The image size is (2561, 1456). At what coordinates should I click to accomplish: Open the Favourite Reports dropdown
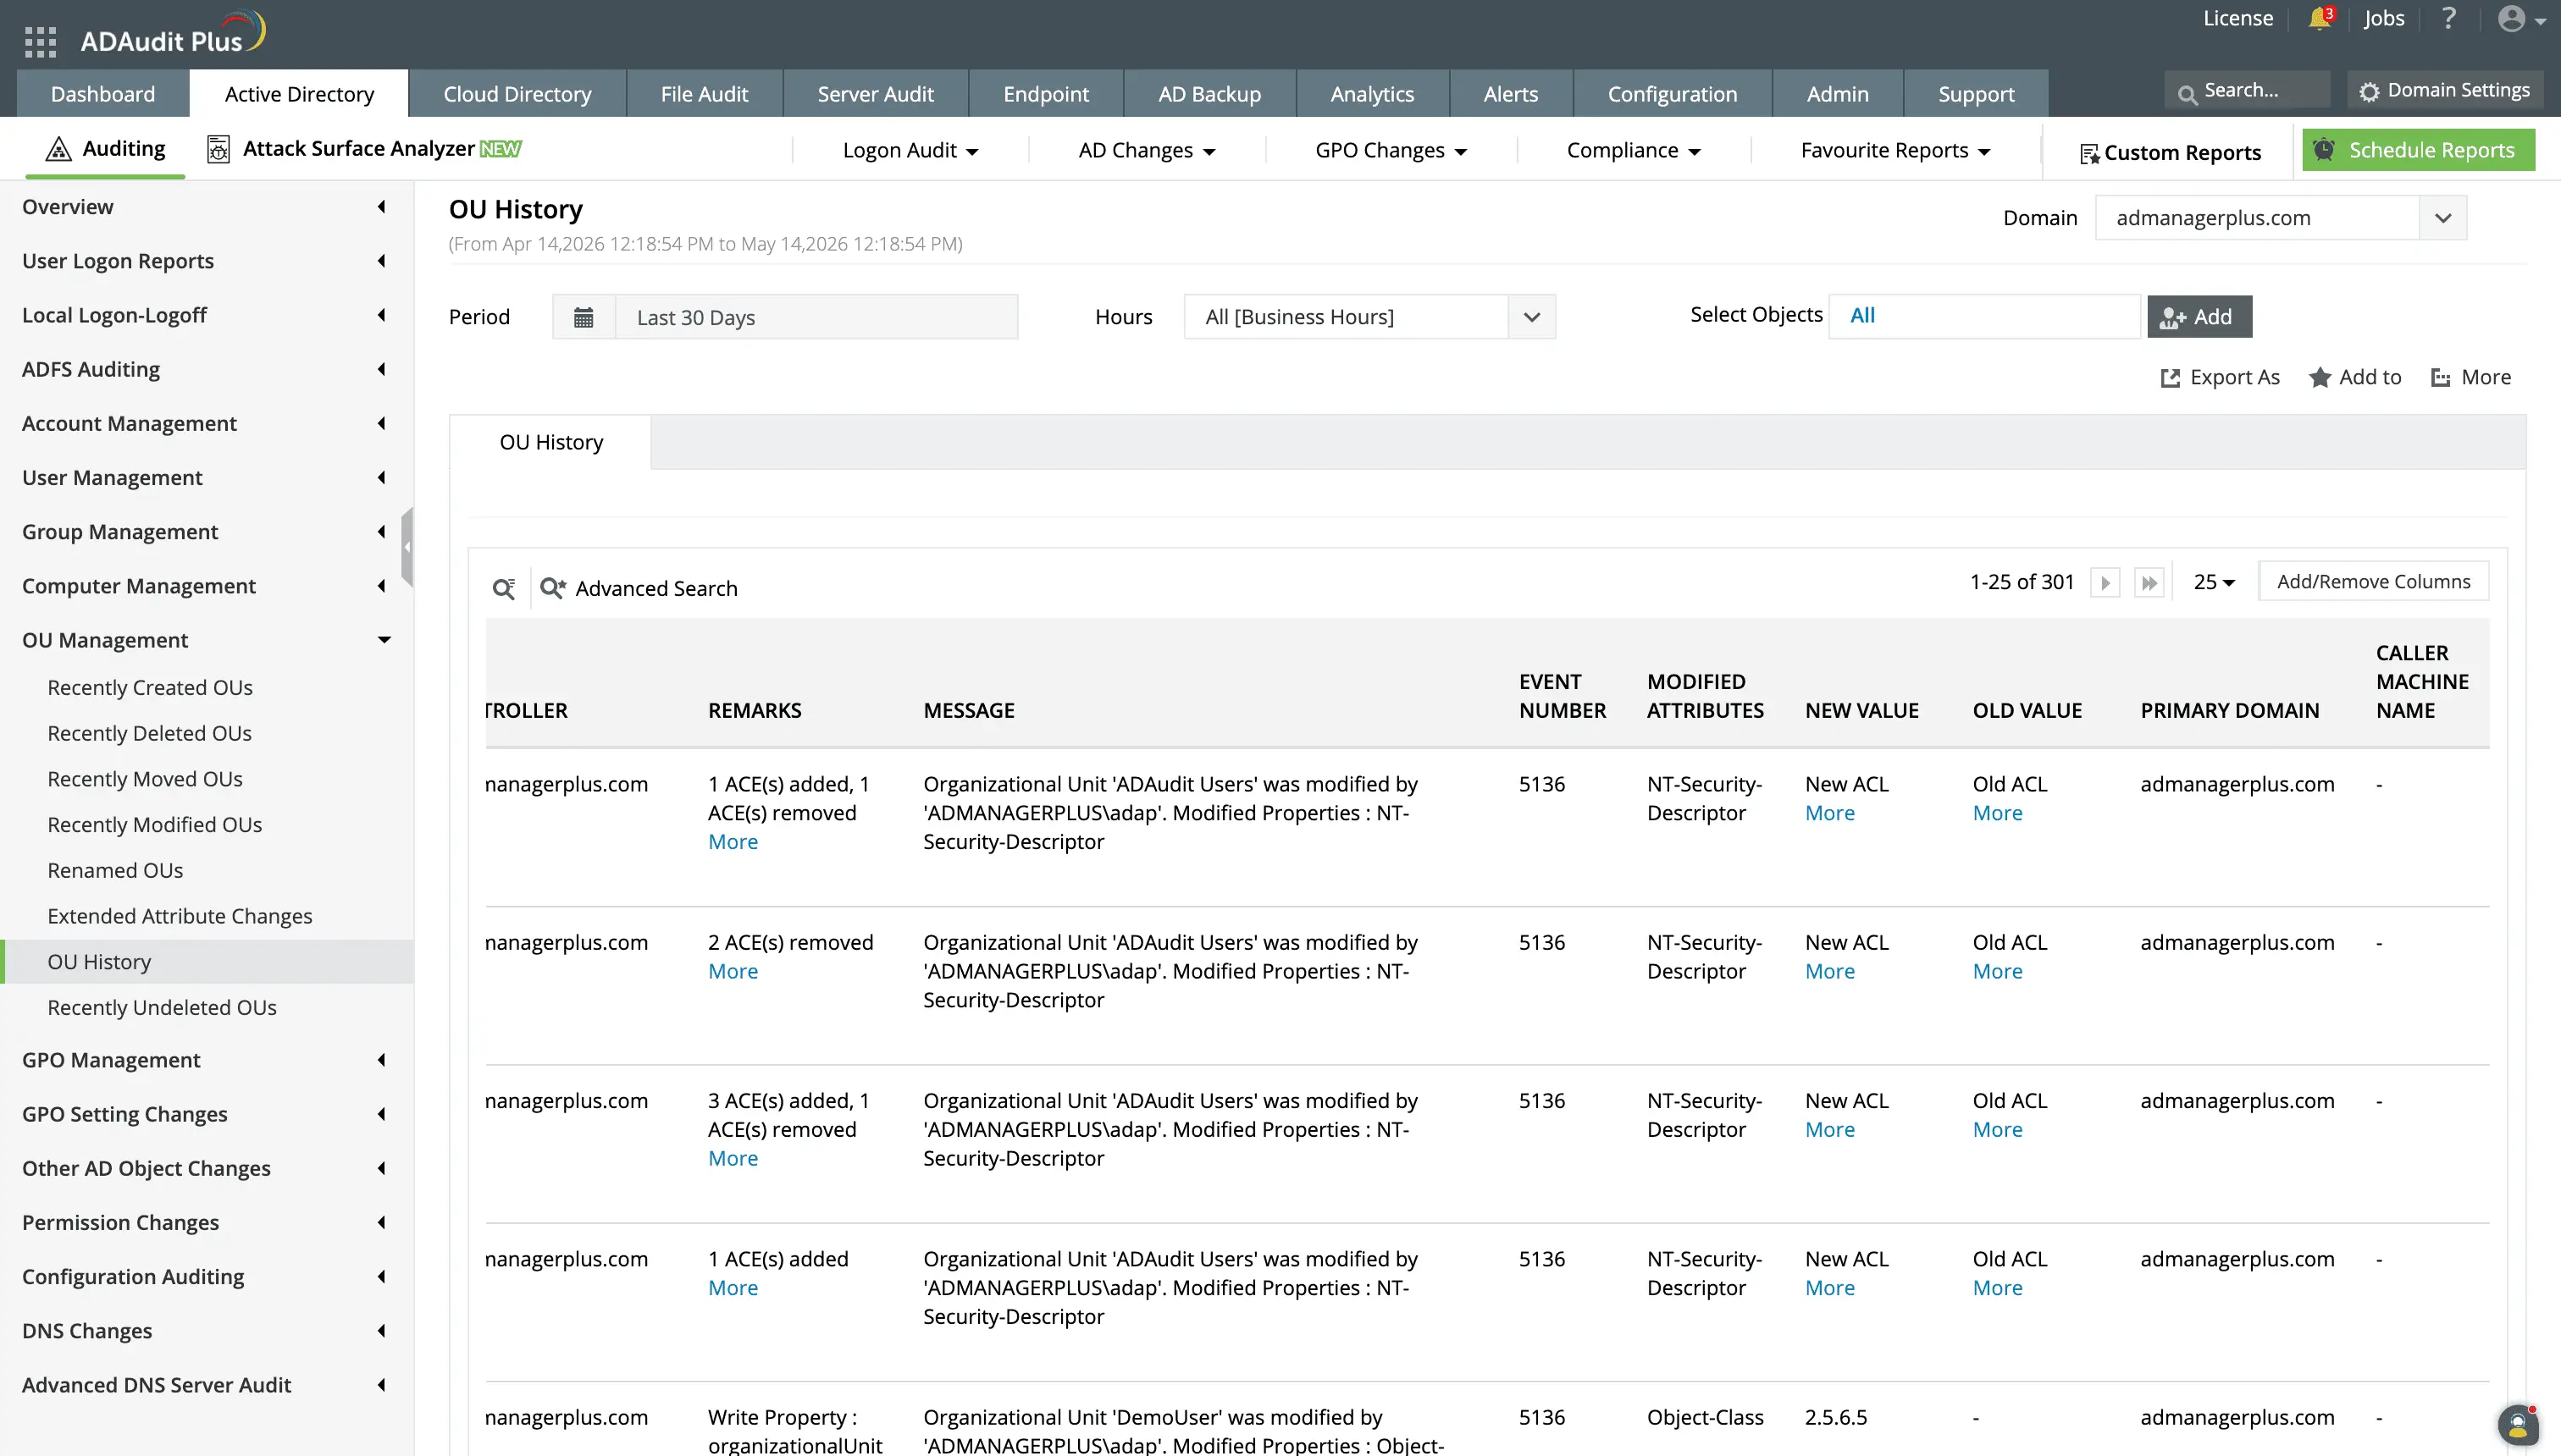point(1894,150)
